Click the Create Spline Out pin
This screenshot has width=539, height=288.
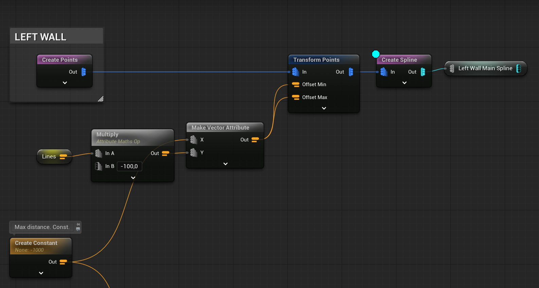tap(423, 72)
